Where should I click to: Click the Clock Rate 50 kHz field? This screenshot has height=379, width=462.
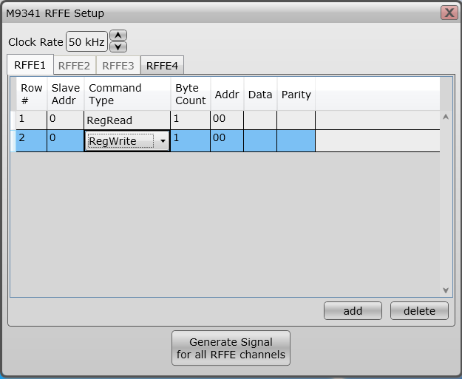point(86,42)
